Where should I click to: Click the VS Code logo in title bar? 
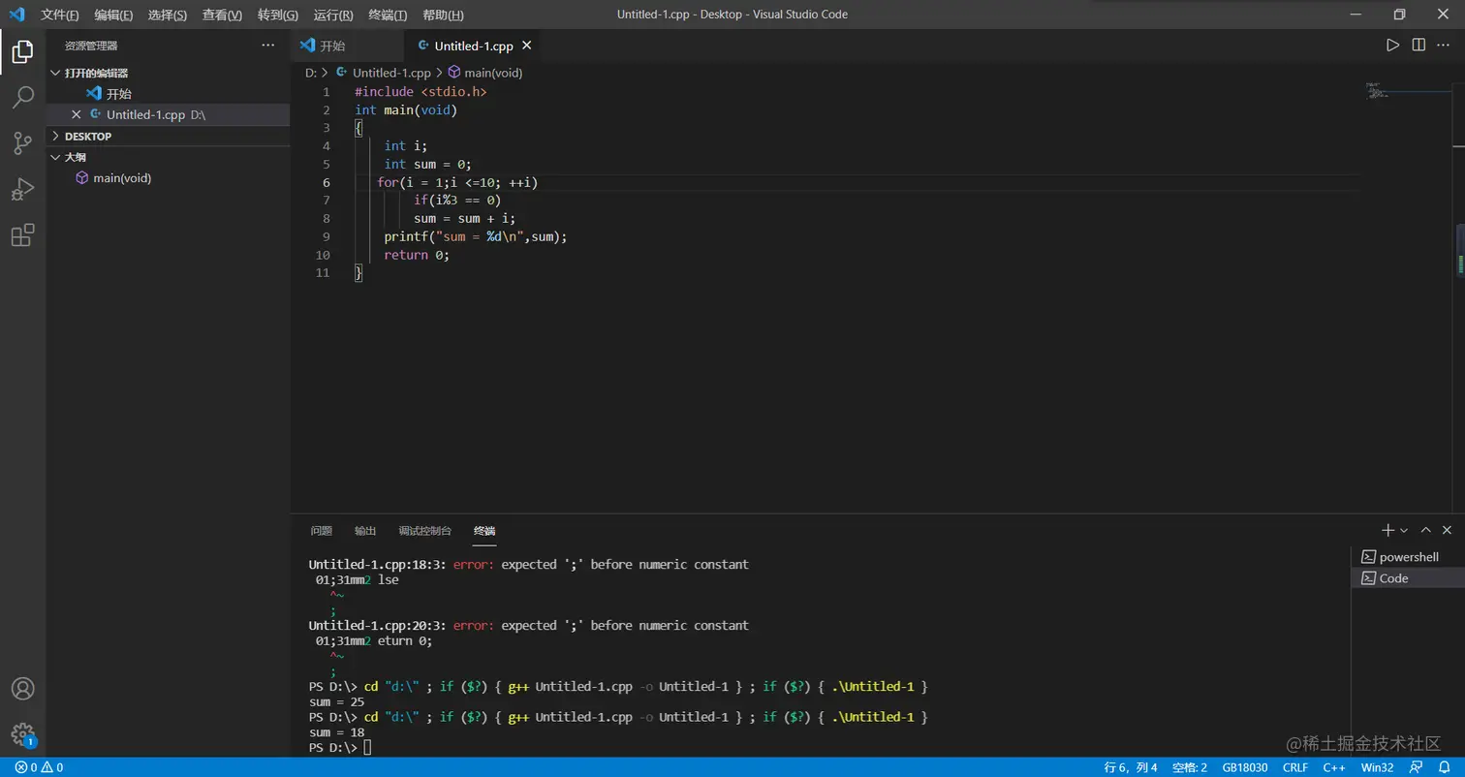coord(16,15)
